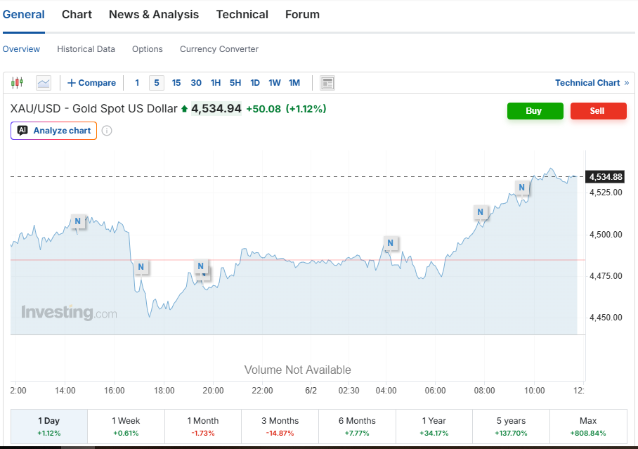
Task: Click the info icon beside Analyze chart
Action: [107, 131]
